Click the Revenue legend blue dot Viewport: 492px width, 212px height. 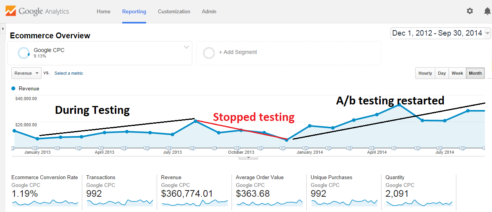[x=14, y=88]
